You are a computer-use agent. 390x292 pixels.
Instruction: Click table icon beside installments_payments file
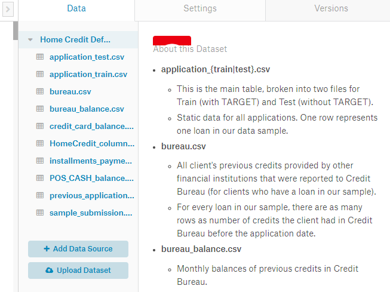click(x=40, y=161)
